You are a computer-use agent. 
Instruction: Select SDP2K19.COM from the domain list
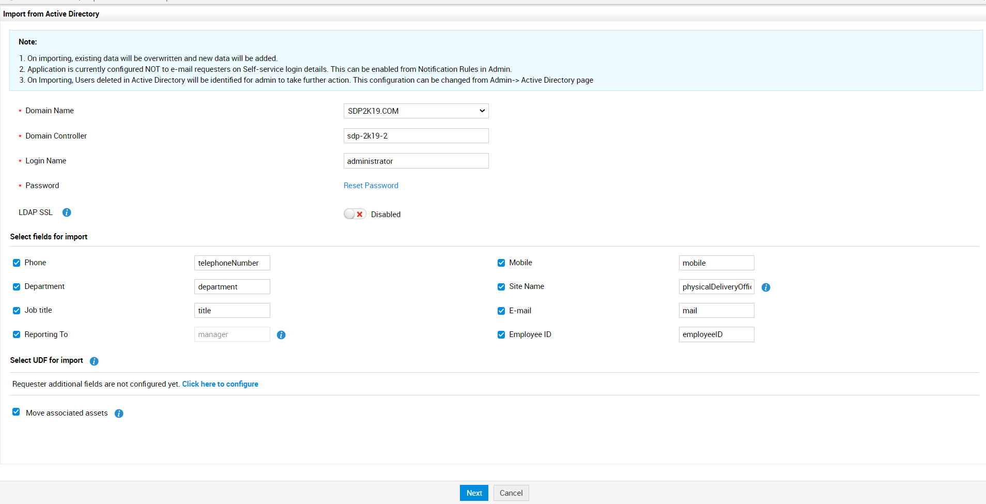(x=416, y=111)
